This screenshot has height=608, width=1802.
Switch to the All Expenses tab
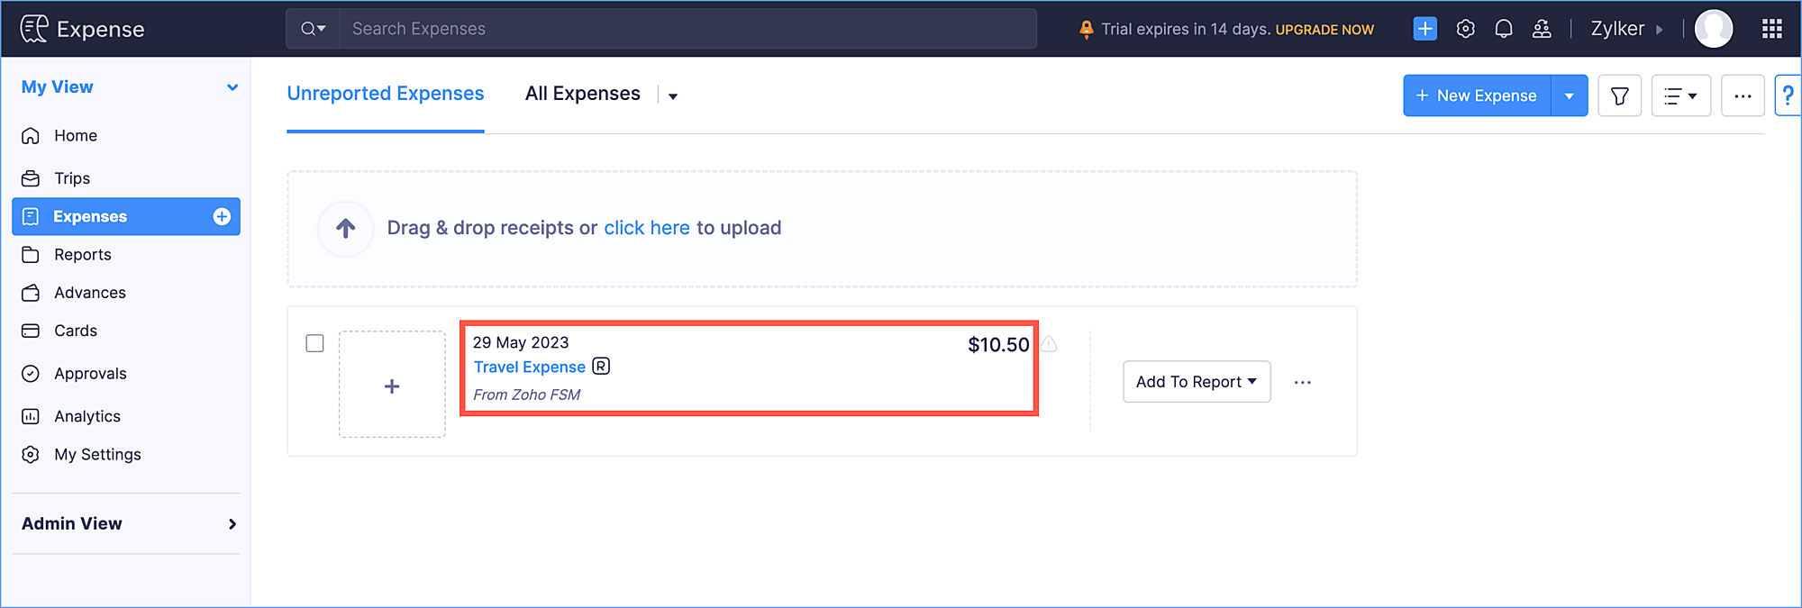pos(583,94)
